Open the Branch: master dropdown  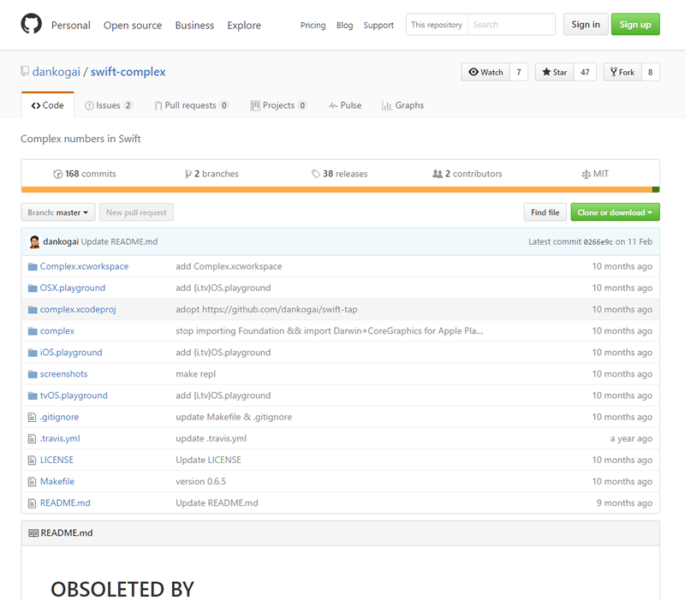57,212
